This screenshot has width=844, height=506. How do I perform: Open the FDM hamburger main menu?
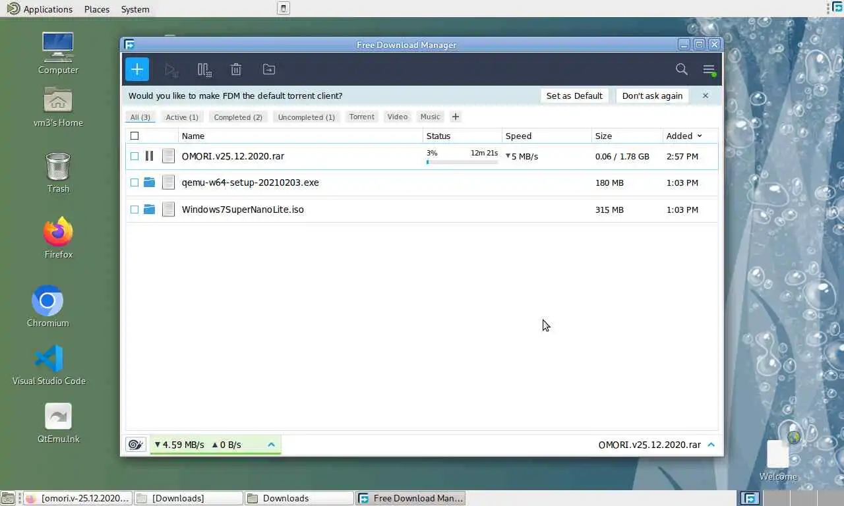click(x=709, y=69)
